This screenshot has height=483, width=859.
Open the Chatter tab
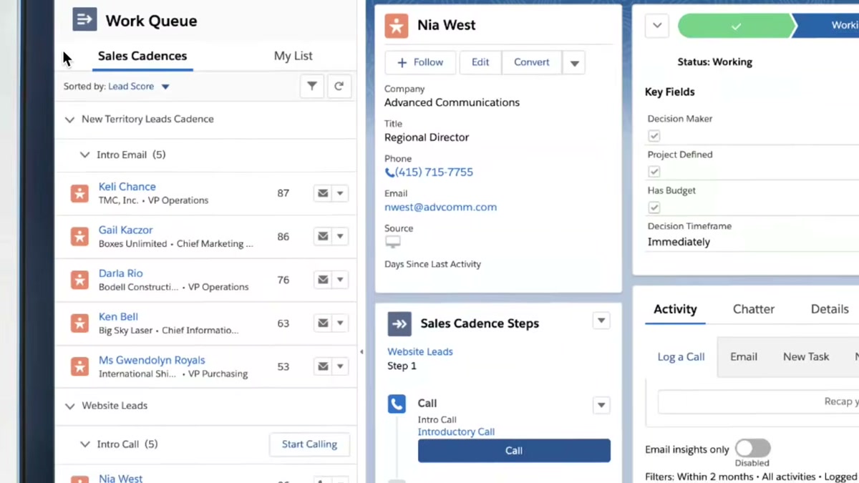754,309
